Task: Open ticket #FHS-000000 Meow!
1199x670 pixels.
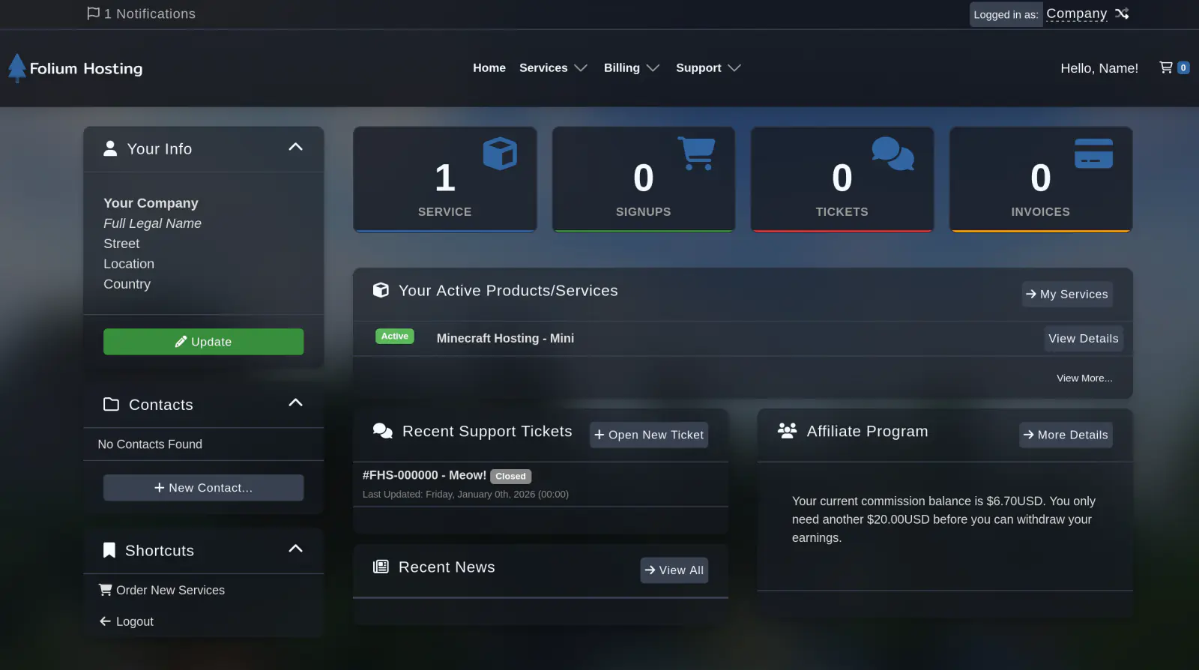Action: click(424, 475)
